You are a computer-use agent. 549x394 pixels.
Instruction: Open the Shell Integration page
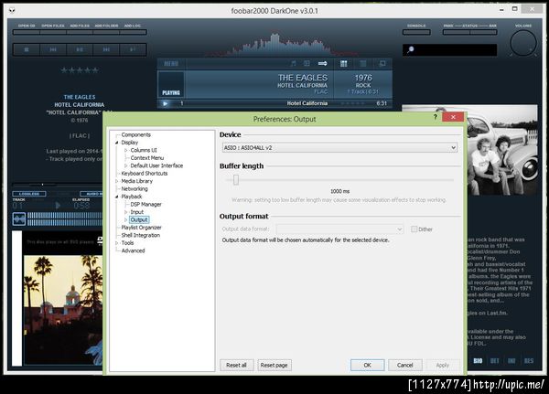pyautogui.click(x=140, y=235)
